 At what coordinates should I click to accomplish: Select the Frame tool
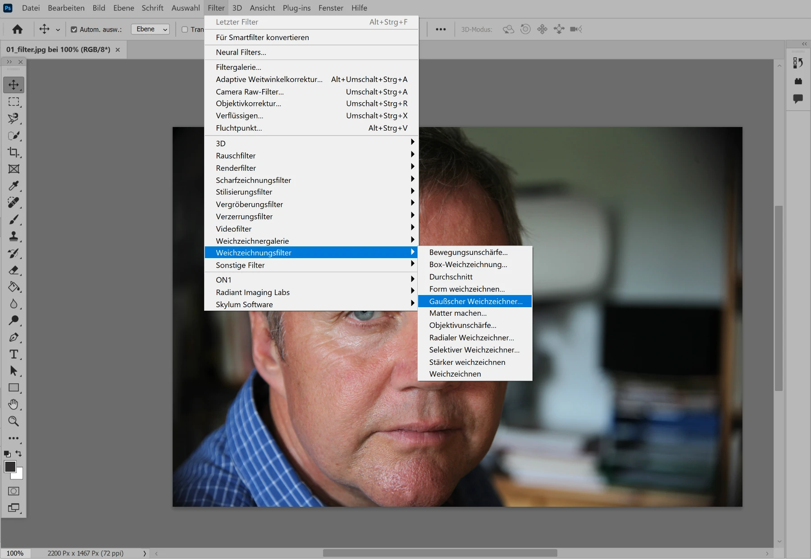click(14, 169)
